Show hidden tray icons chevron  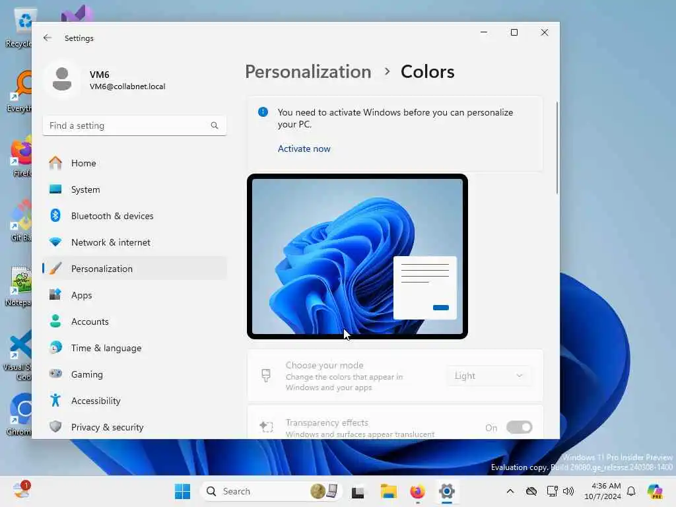pyautogui.click(x=510, y=491)
